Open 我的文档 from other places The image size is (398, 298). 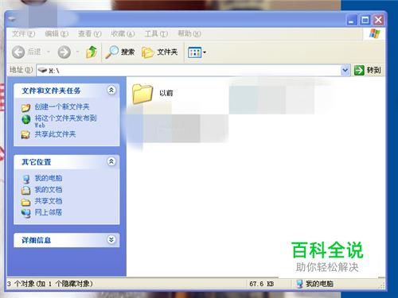click(49, 189)
